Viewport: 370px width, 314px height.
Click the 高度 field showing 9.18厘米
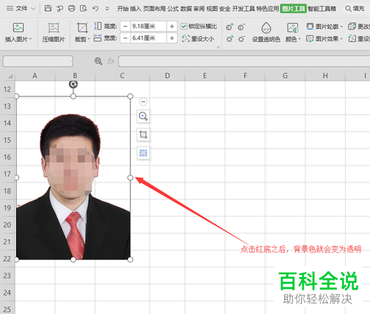[149, 26]
